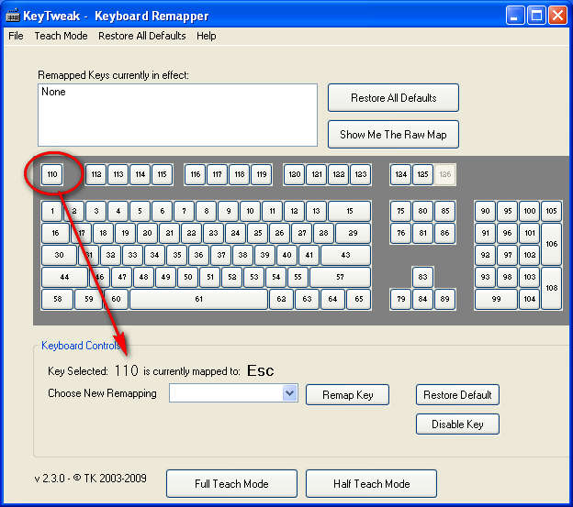Click the Disable Key button
Screen dimensions: 573x507
[457, 424]
